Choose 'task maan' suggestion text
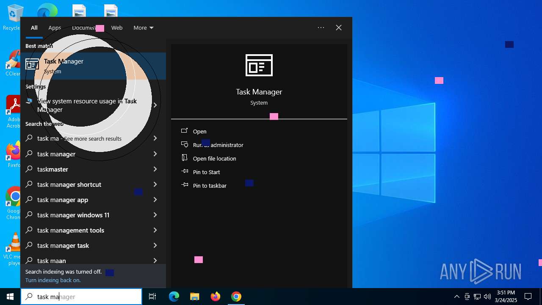542x305 pixels. 51,261
